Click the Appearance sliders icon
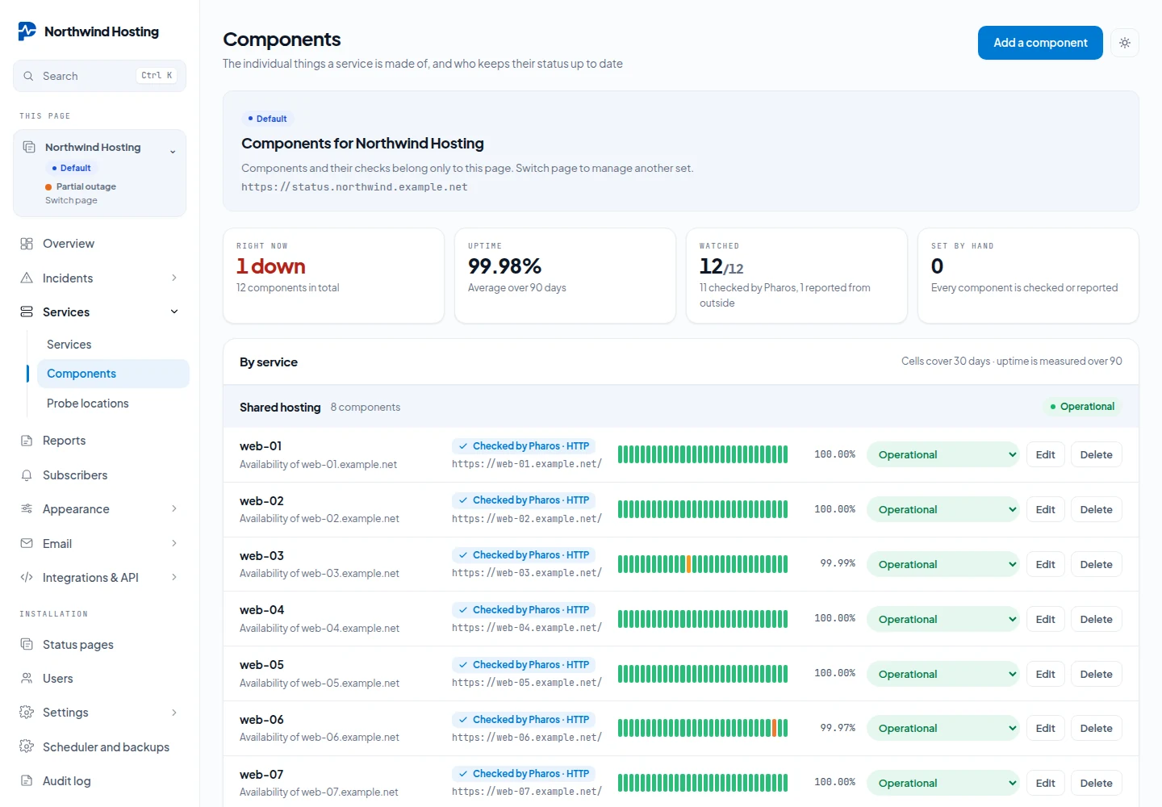Image resolution: width=1162 pixels, height=807 pixels. click(27, 509)
